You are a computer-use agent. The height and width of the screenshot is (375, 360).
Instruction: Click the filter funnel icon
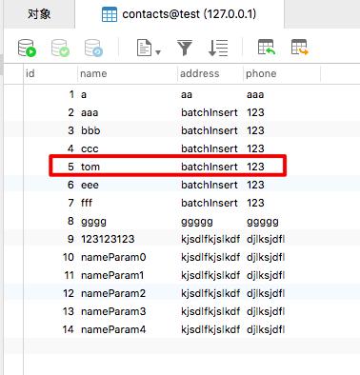coord(185,48)
